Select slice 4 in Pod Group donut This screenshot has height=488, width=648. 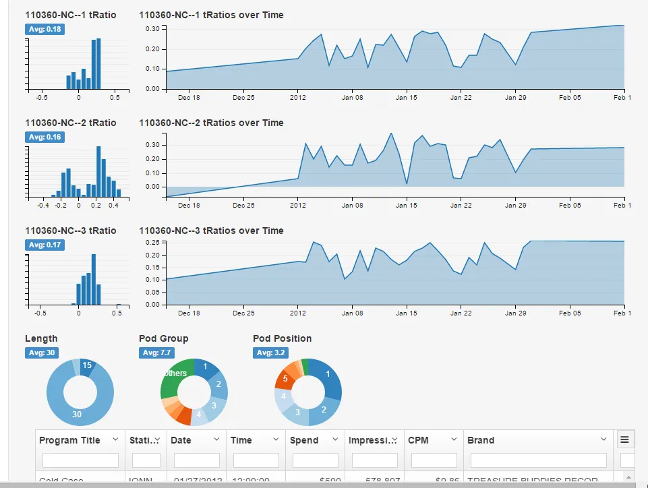click(199, 415)
